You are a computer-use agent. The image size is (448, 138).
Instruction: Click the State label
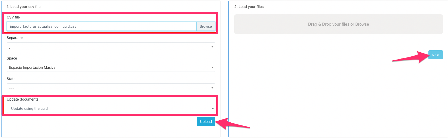(x=11, y=79)
